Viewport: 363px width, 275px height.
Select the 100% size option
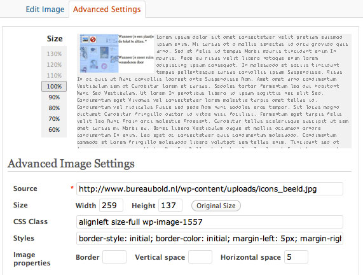click(x=54, y=87)
